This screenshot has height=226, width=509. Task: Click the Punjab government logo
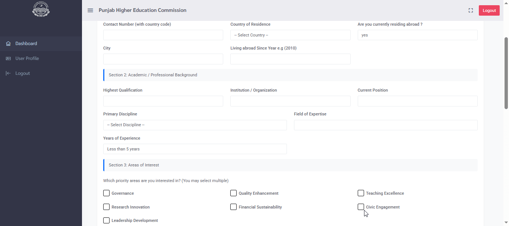(x=41, y=9)
